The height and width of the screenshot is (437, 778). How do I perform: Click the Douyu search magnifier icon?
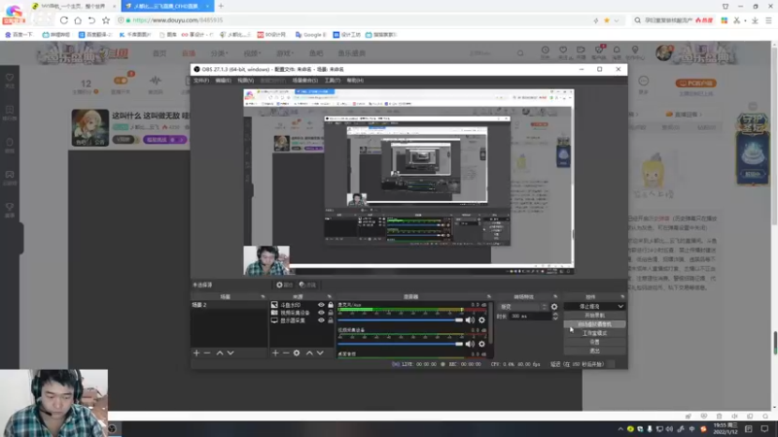tap(520, 53)
